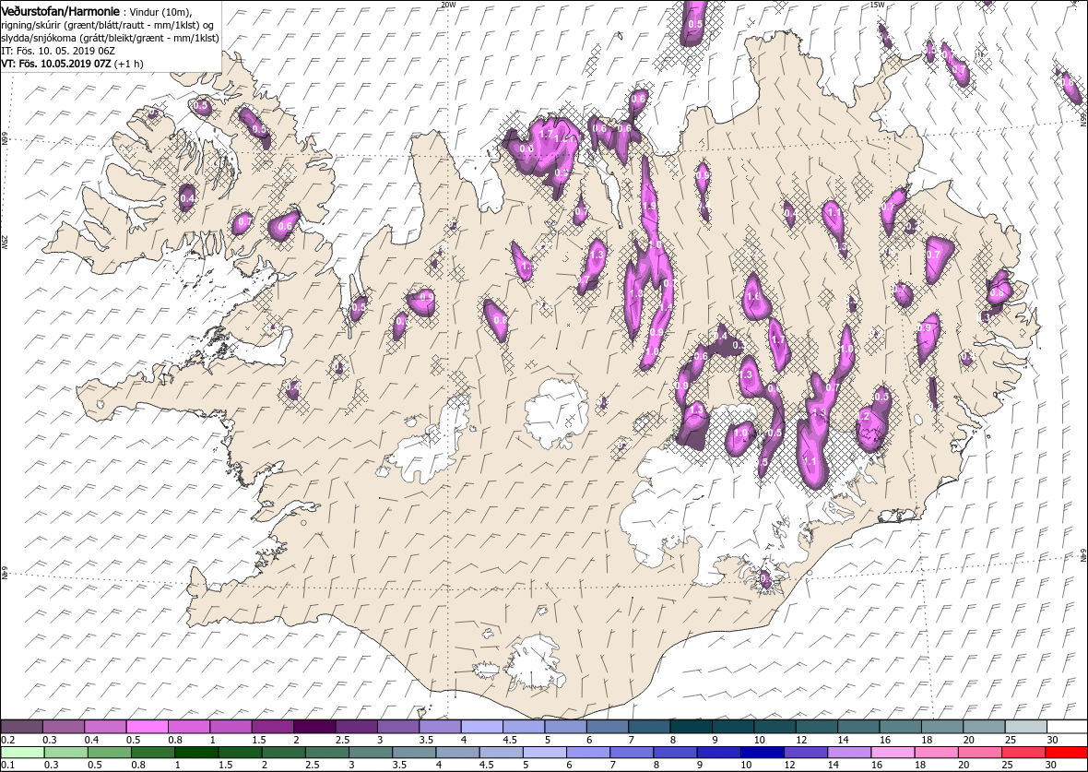This screenshot has height=772, width=1088.
Task: Select upper legend swatch labeled 2.5
Action: (x=356, y=727)
